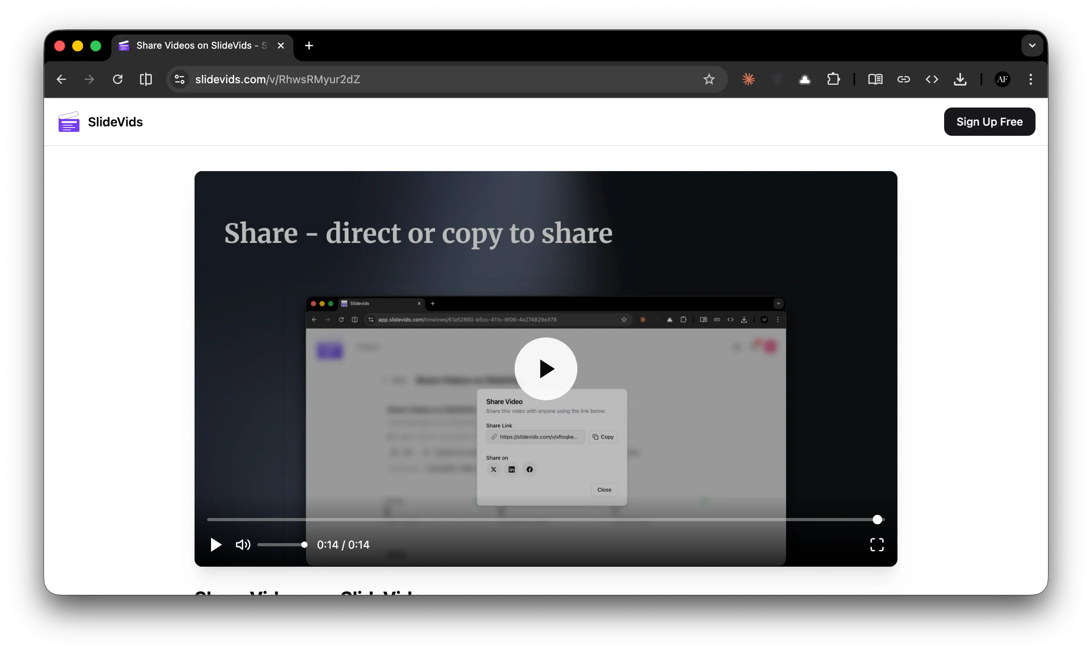Open the downloads icon in the toolbar
This screenshot has width=1092, height=653.
pos(960,80)
